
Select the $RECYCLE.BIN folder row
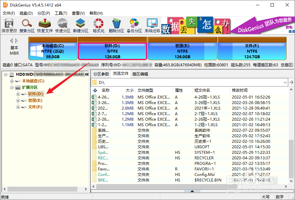pos(190,180)
